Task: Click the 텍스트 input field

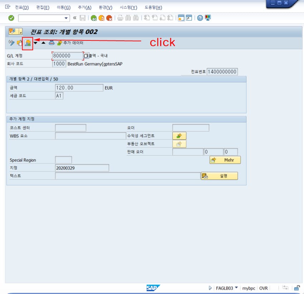Action: pos(128,176)
